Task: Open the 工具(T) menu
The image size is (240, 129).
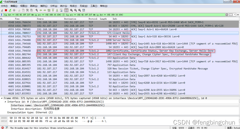Action: pos(94,6)
